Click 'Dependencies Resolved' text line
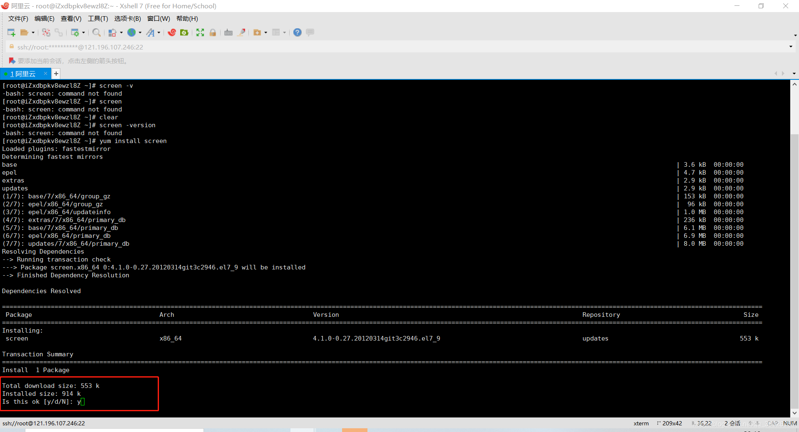 click(x=41, y=291)
